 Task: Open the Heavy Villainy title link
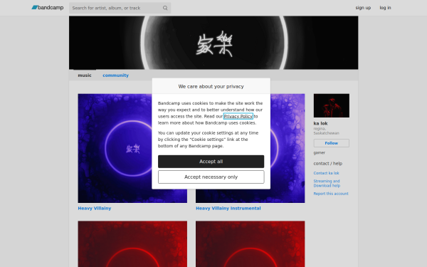pyautogui.click(x=95, y=208)
